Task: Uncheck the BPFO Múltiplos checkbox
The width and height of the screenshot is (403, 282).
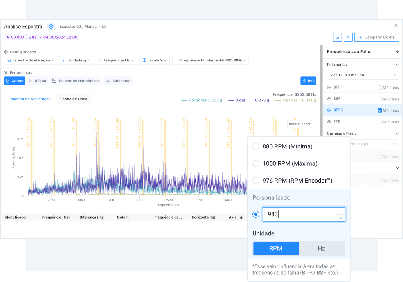Action: pyautogui.click(x=380, y=110)
